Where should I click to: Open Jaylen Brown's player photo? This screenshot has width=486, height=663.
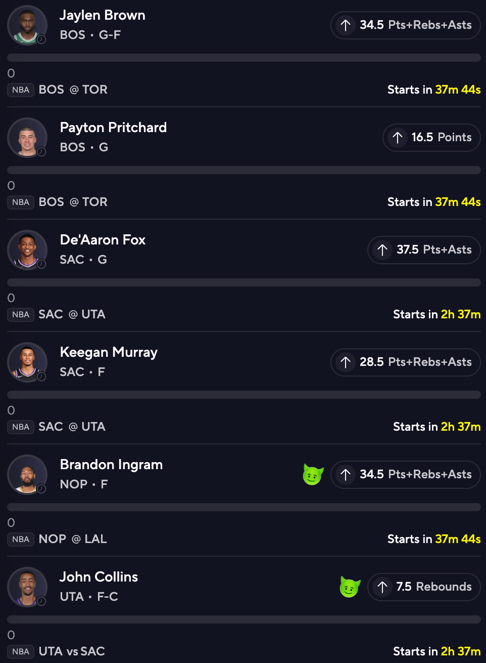click(27, 25)
